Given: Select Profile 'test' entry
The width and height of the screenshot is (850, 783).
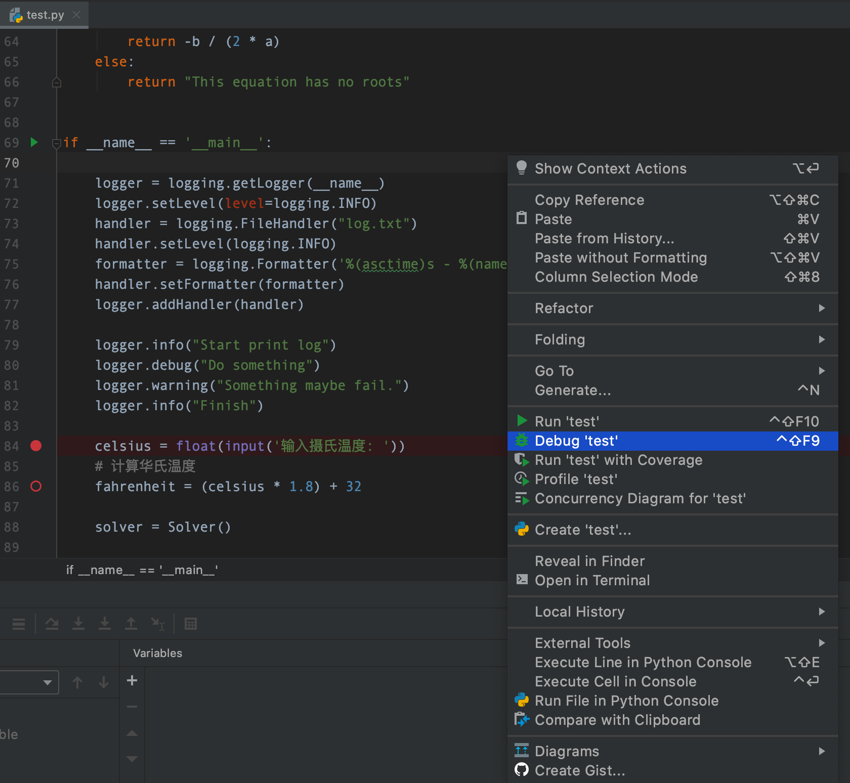Looking at the screenshot, I should [673, 479].
